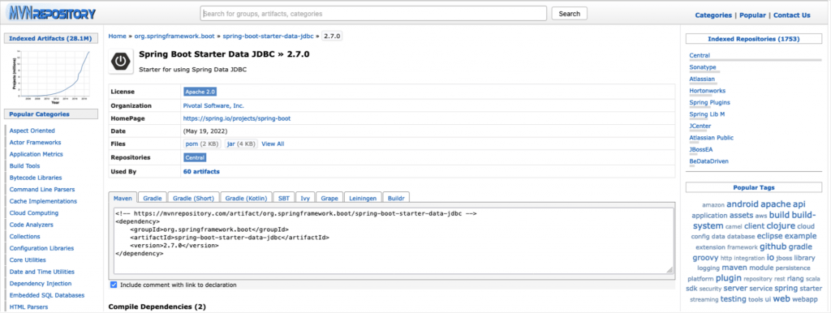This screenshot has width=831, height=313.
Task: Click the Central repositories badge
Action: 195,157
